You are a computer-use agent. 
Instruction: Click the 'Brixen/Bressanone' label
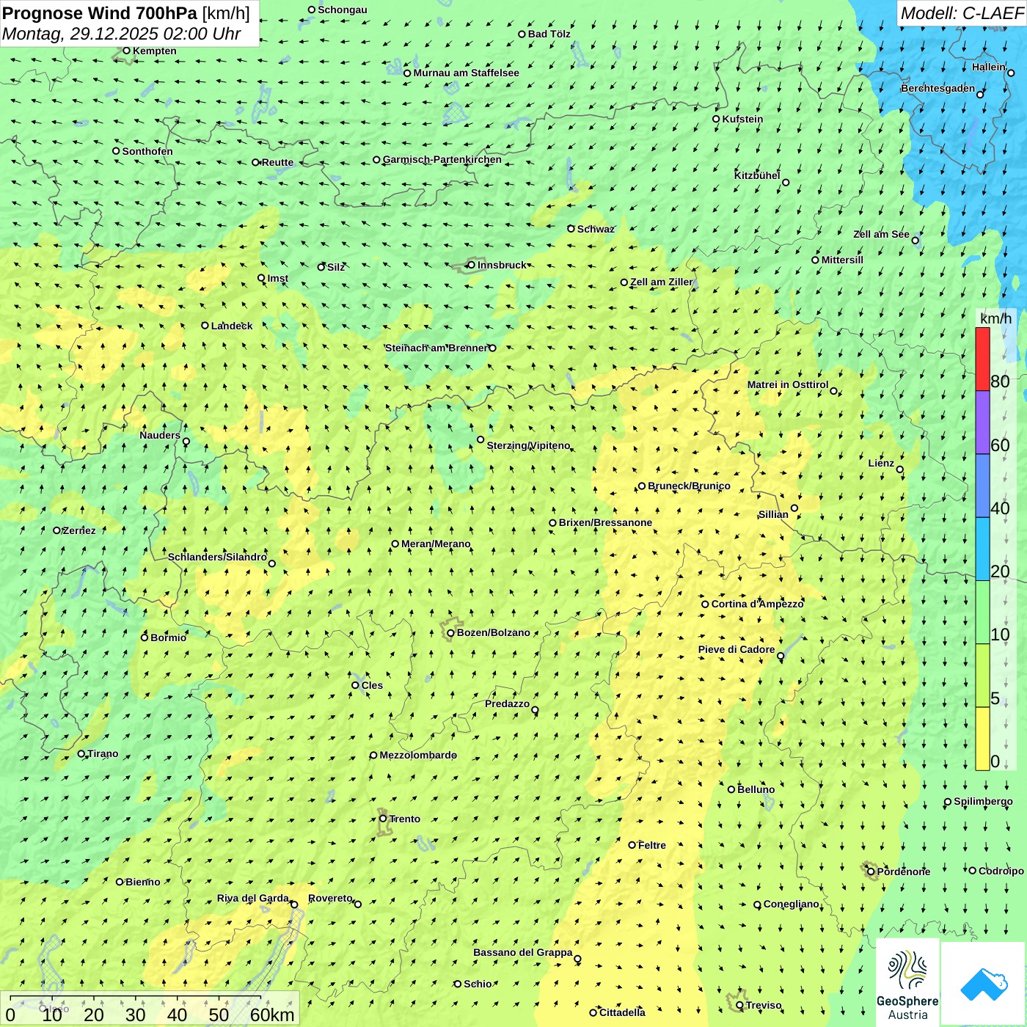[605, 522]
